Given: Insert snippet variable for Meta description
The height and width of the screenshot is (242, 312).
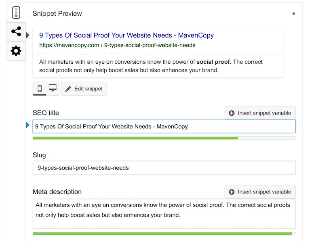Looking at the screenshot, I should (260, 192).
